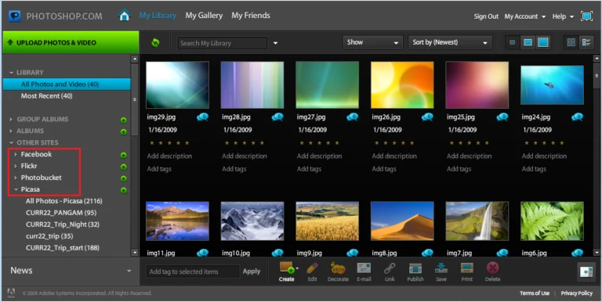Open comments bubble for img29.jpg
Viewport: 602px width, 302px height.
pos(203,117)
